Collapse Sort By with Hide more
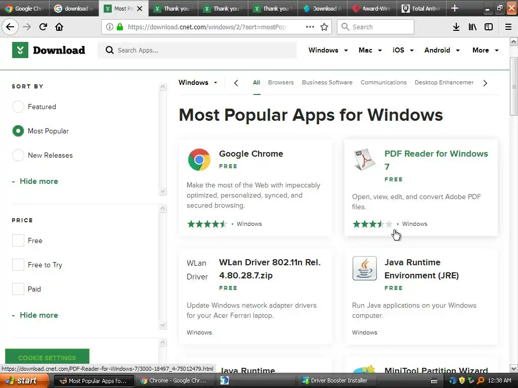518x388 pixels. tap(38, 181)
